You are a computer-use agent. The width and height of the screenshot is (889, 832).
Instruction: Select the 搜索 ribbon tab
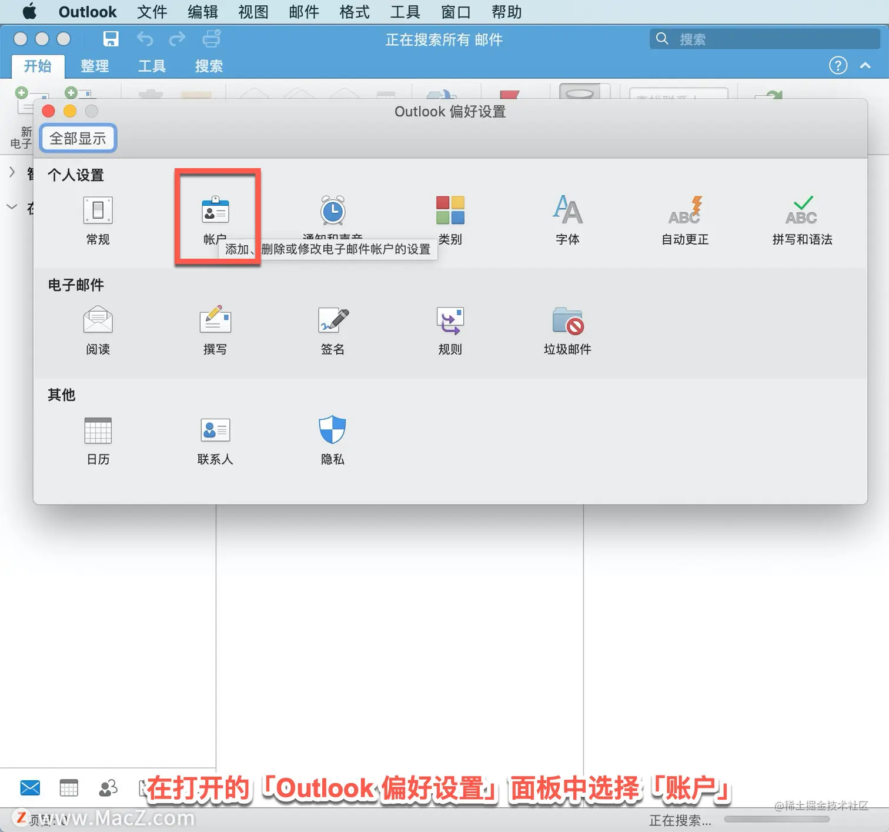[209, 66]
